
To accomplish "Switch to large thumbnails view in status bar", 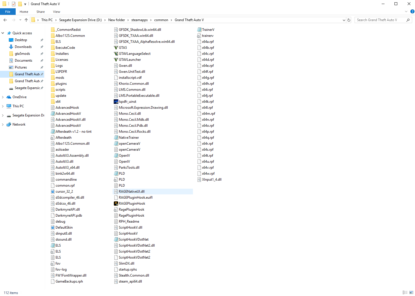I will pos(411,293).
